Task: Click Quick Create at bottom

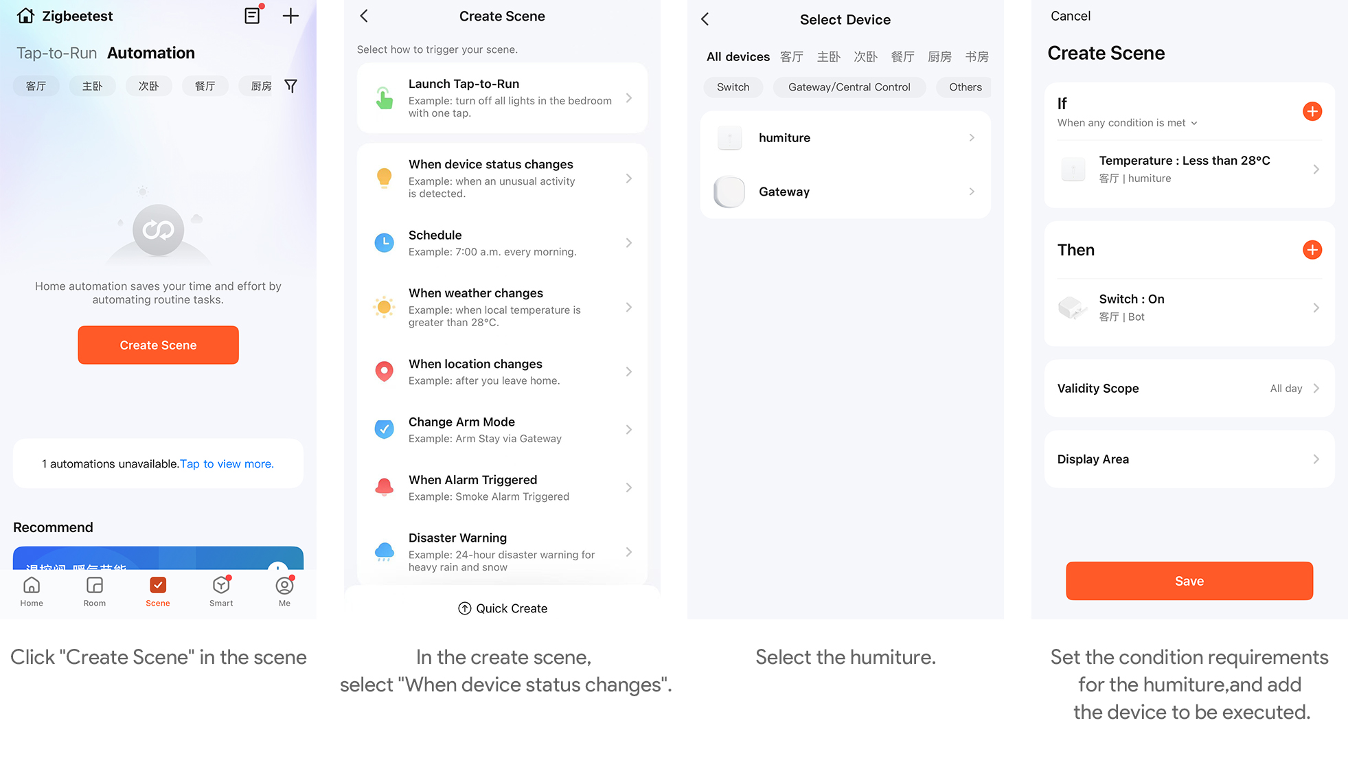Action: (x=502, y=608)
